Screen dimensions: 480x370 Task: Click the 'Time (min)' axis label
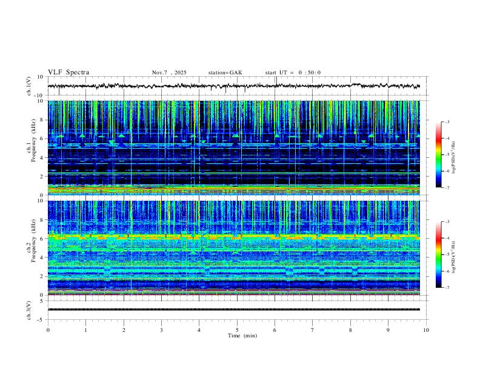(x=242, y=336)
